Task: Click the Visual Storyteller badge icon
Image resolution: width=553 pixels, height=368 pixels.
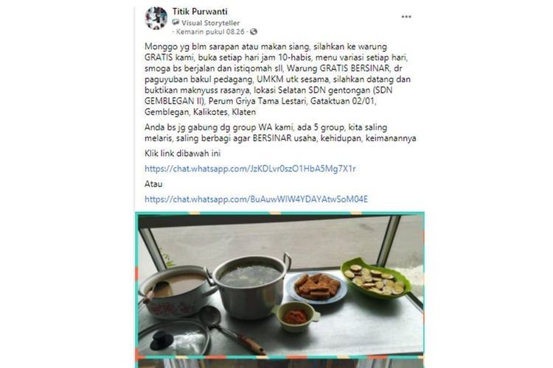Action: pyautogui.click(x=175, y=23)
